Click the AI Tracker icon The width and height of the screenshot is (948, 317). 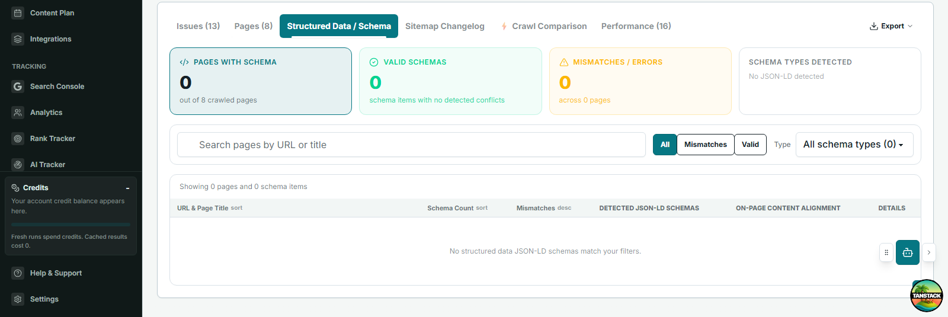tap(18, 165)
